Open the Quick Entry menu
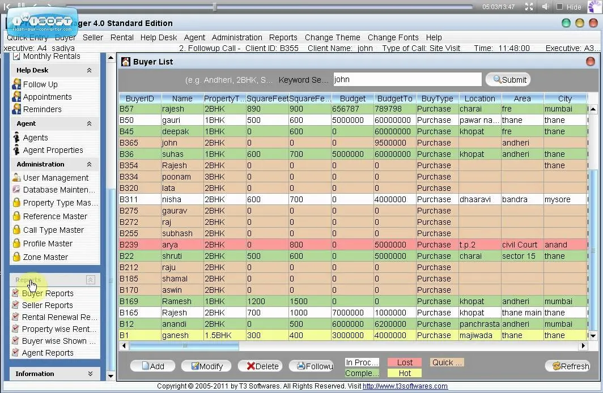Image resolution: width=603 pixels, height=393 pixels. coord(27,37)
